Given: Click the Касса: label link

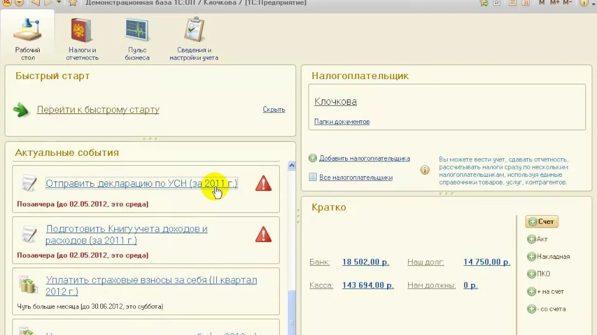Looking at the screenshot, I should tap(321, 285).
